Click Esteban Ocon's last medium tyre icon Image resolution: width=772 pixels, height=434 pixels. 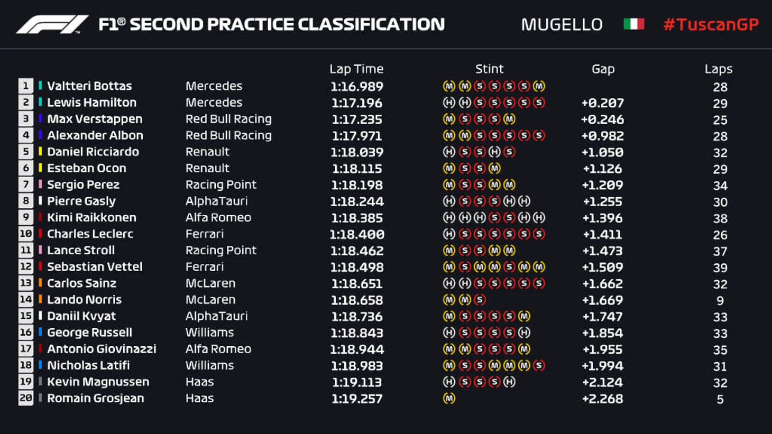coord(494,169)
